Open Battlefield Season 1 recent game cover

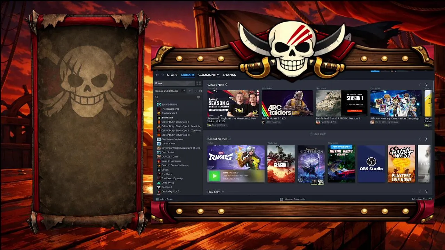tap(281, 164)
